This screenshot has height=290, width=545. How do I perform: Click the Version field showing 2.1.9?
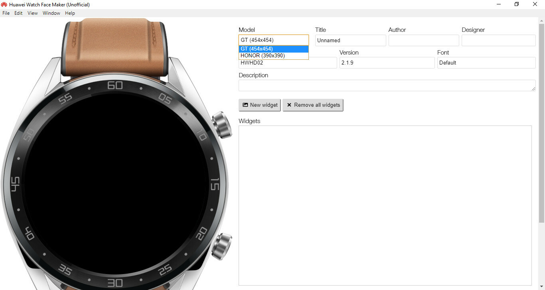pyautogui.click(x=387, y=63)
